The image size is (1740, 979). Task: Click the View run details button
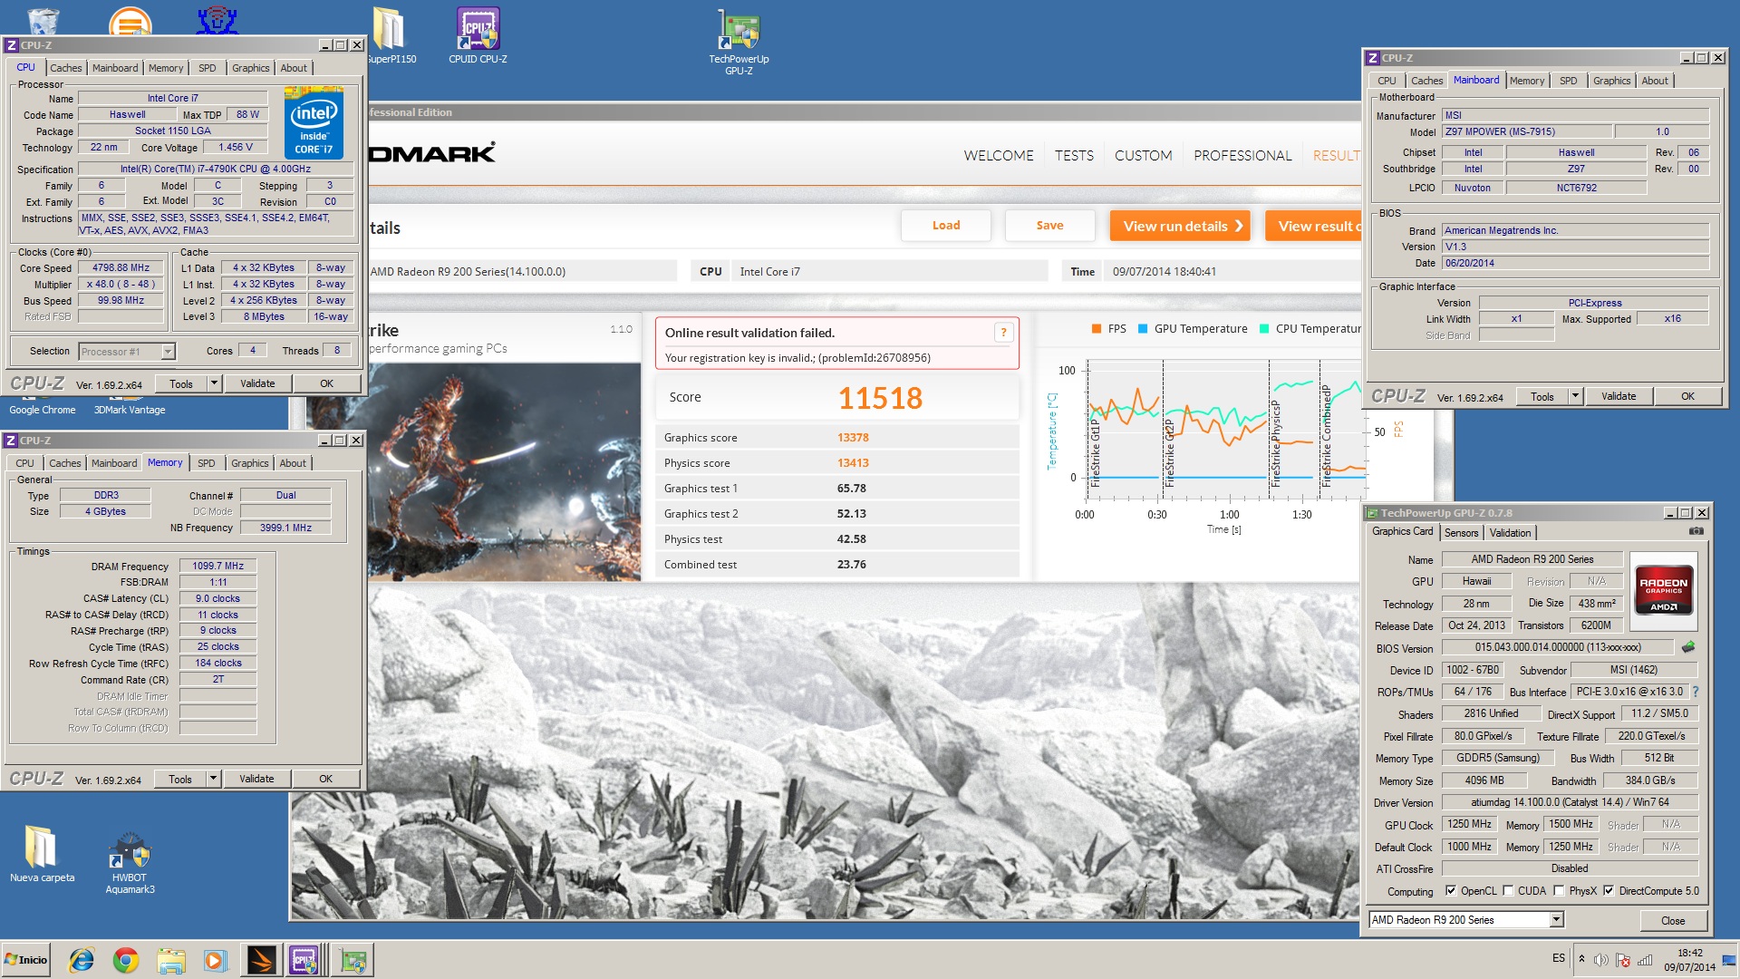coord(1180,227)
